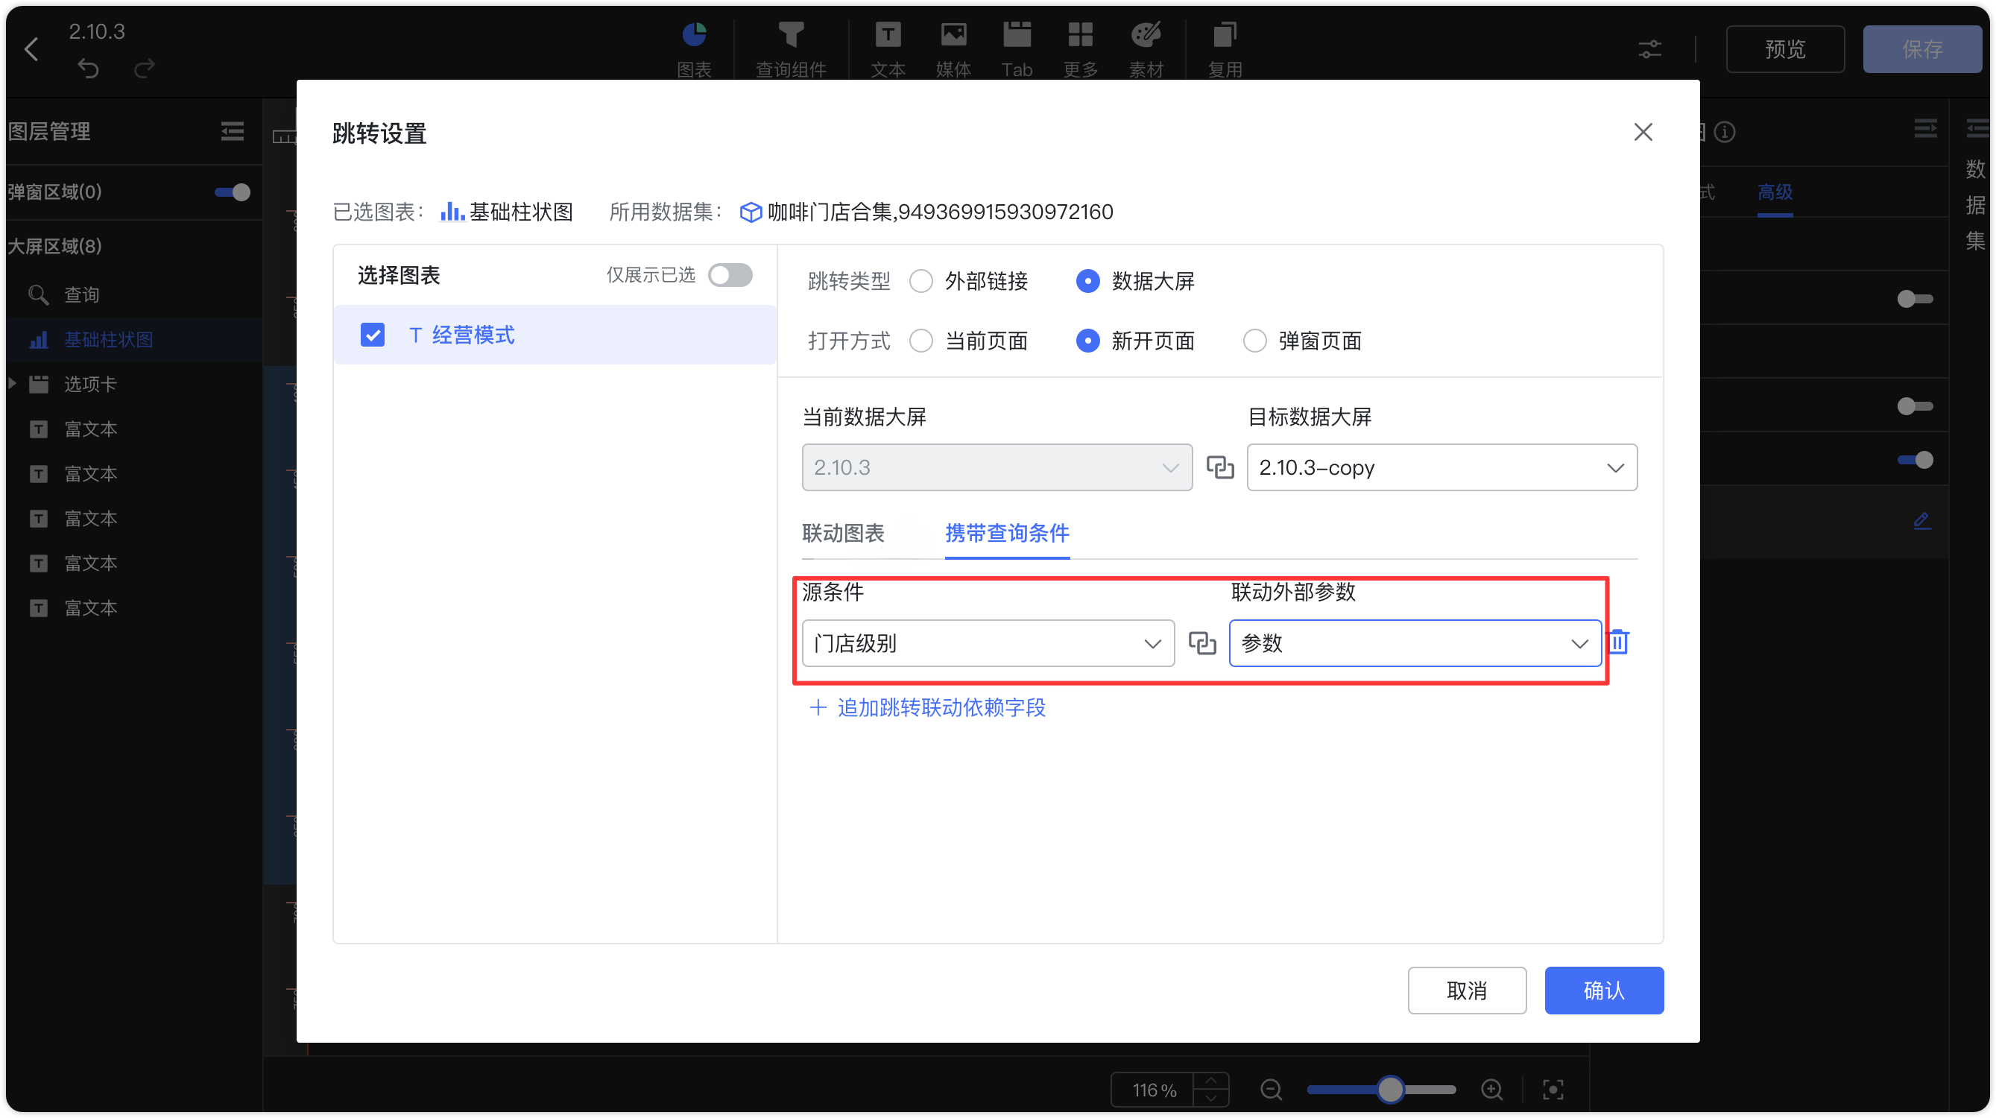Select the 弹窗页面 radio button

click(1254, 341)
